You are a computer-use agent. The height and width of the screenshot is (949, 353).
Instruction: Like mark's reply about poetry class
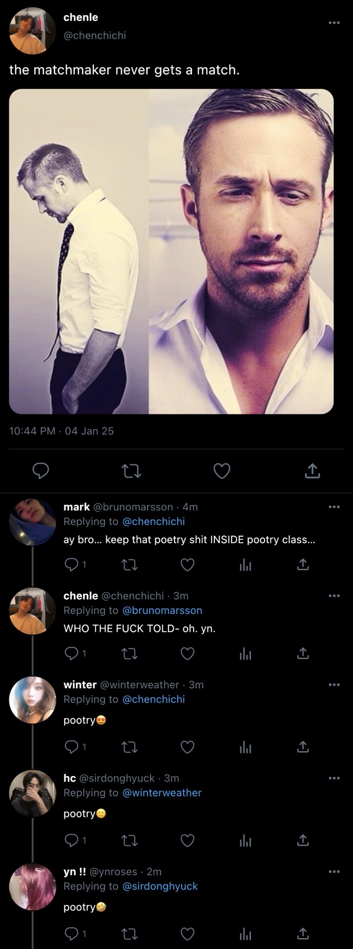click(x=187, y=564)
